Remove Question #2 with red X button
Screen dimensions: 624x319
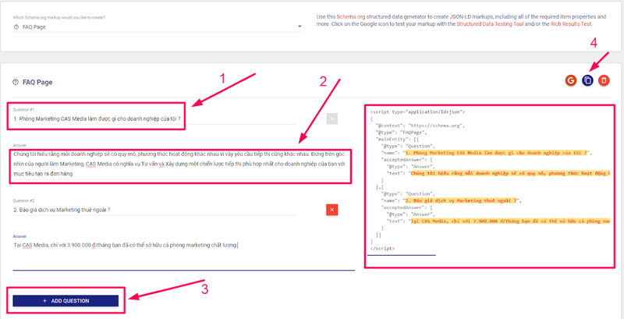click(x=332, y=210)
